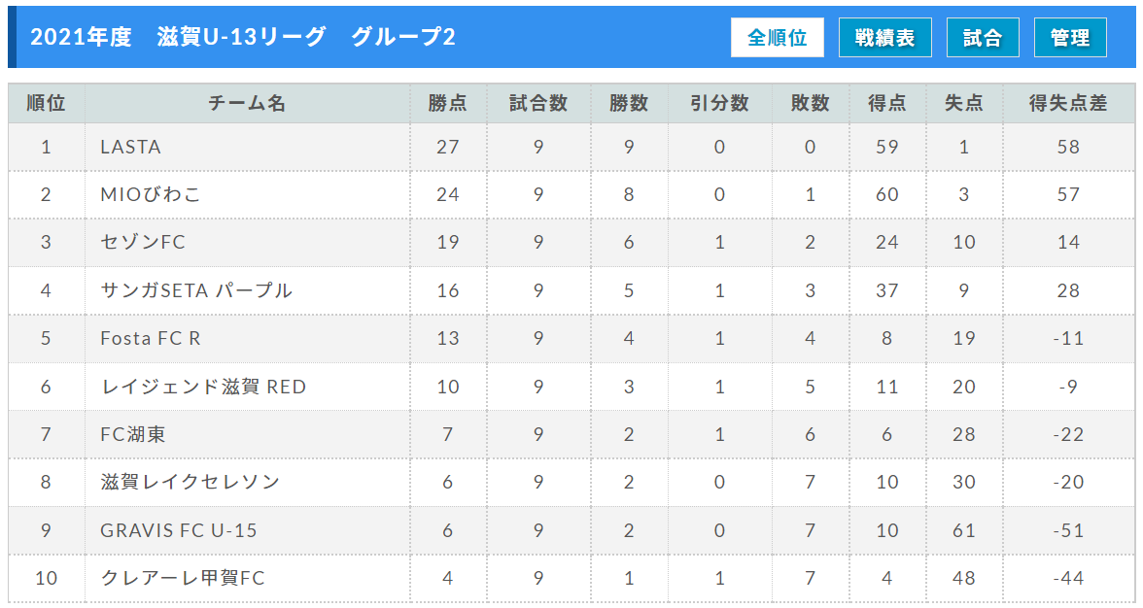Click the 試合数 column header
1143x608 pixels.
pos(538,103)
